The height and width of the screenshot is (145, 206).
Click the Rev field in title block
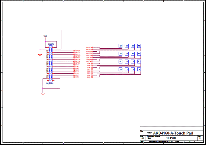(200, 138)
